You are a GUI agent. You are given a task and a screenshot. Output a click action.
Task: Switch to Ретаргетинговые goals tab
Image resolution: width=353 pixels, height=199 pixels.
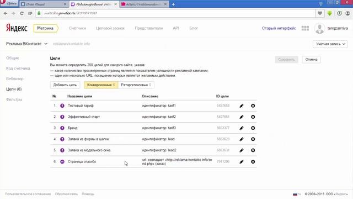click(x=136, y=85)
